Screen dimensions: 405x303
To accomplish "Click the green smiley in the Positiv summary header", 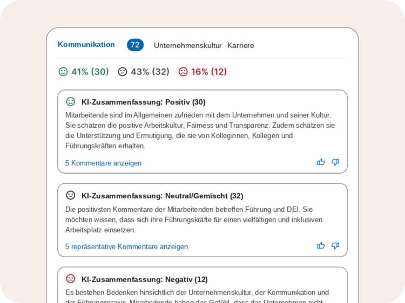I will click(x=71, y=101).
